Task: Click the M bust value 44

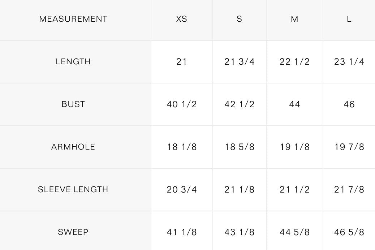Action: pos(294,104)
